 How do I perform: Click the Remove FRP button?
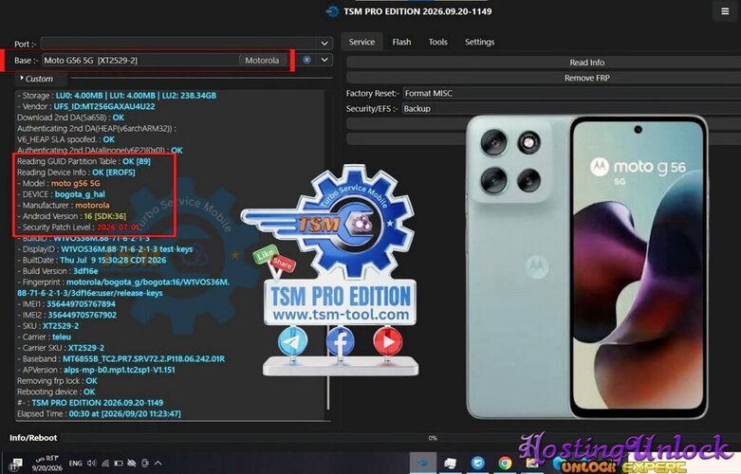point(544,78)
